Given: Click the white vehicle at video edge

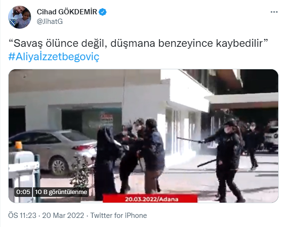Looking at the screenshot, I should (271, 135).
